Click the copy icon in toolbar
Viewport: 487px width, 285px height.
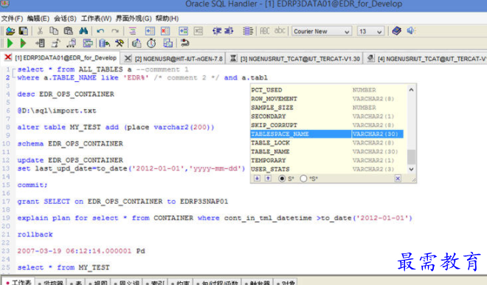click(54, 31)
